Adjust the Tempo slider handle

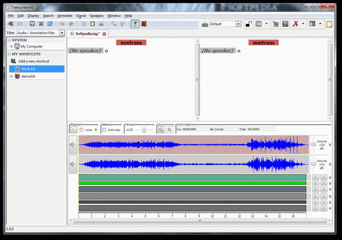pyautogui.click(x=144, y=130)
